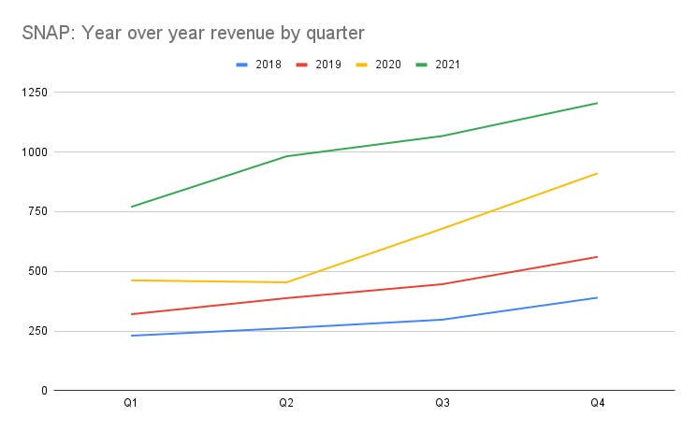Select the red 2019 line's Q4 endpoint
This screenshot has height=431, width=697.
[597, 257]
